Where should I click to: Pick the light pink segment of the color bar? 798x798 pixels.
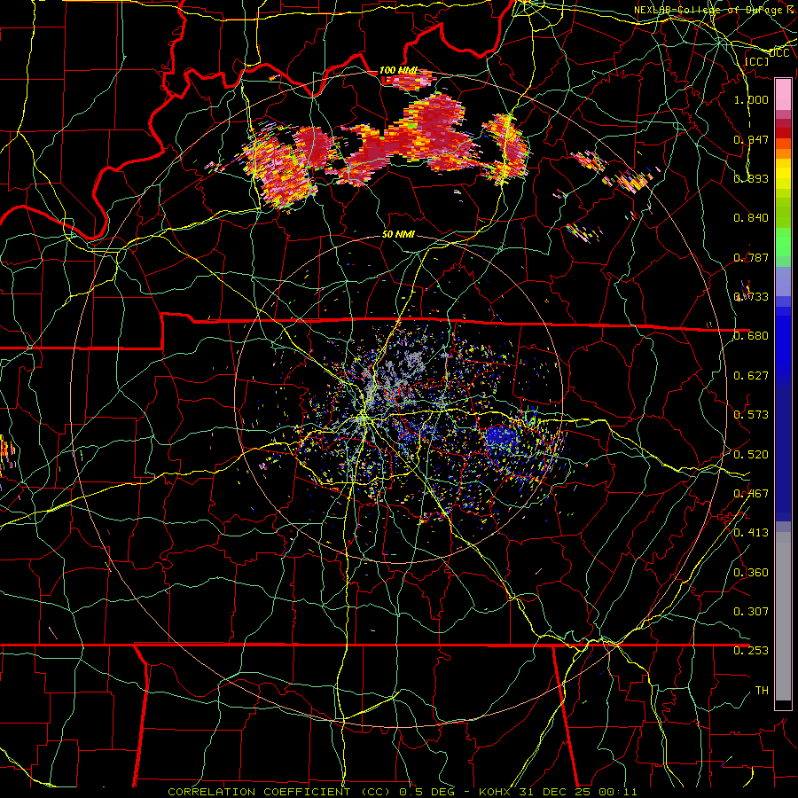coord(783,94)
